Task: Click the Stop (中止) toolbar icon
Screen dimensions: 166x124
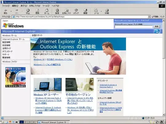Action: 28,11
